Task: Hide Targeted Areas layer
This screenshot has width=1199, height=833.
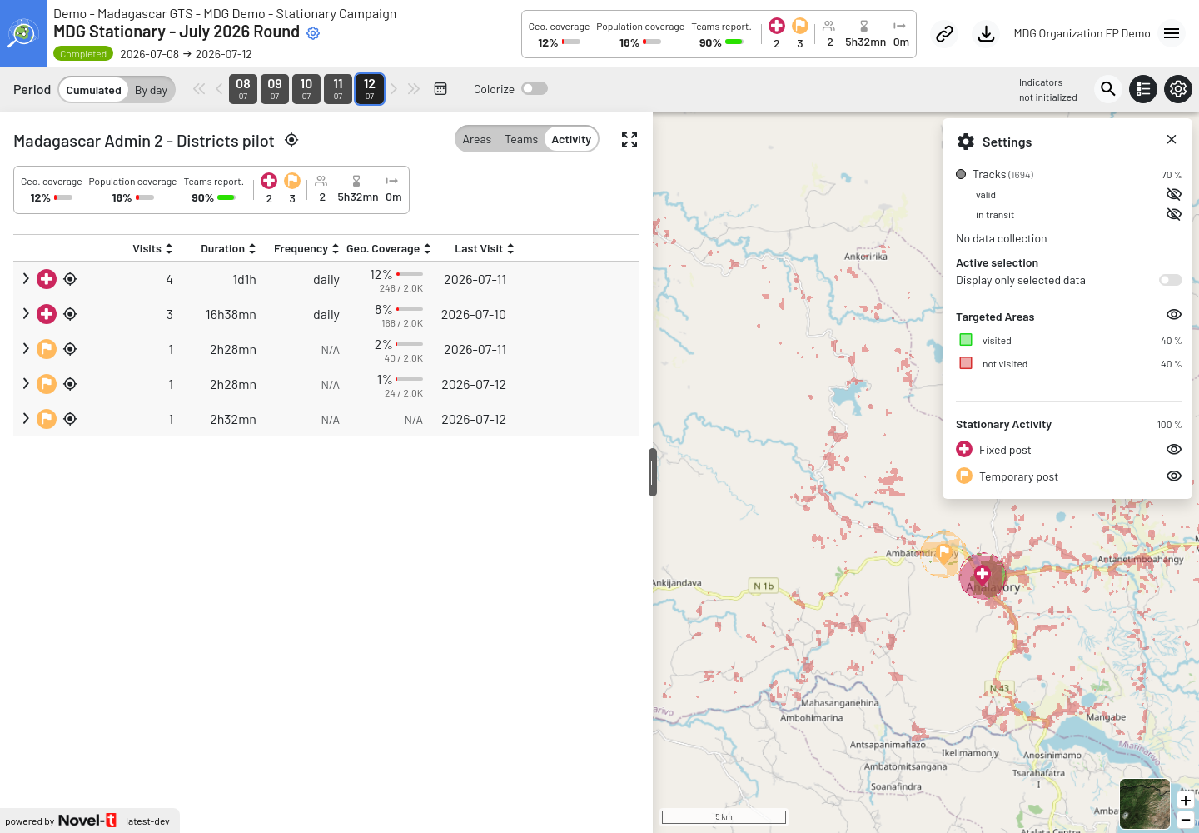Action: 1174,315
